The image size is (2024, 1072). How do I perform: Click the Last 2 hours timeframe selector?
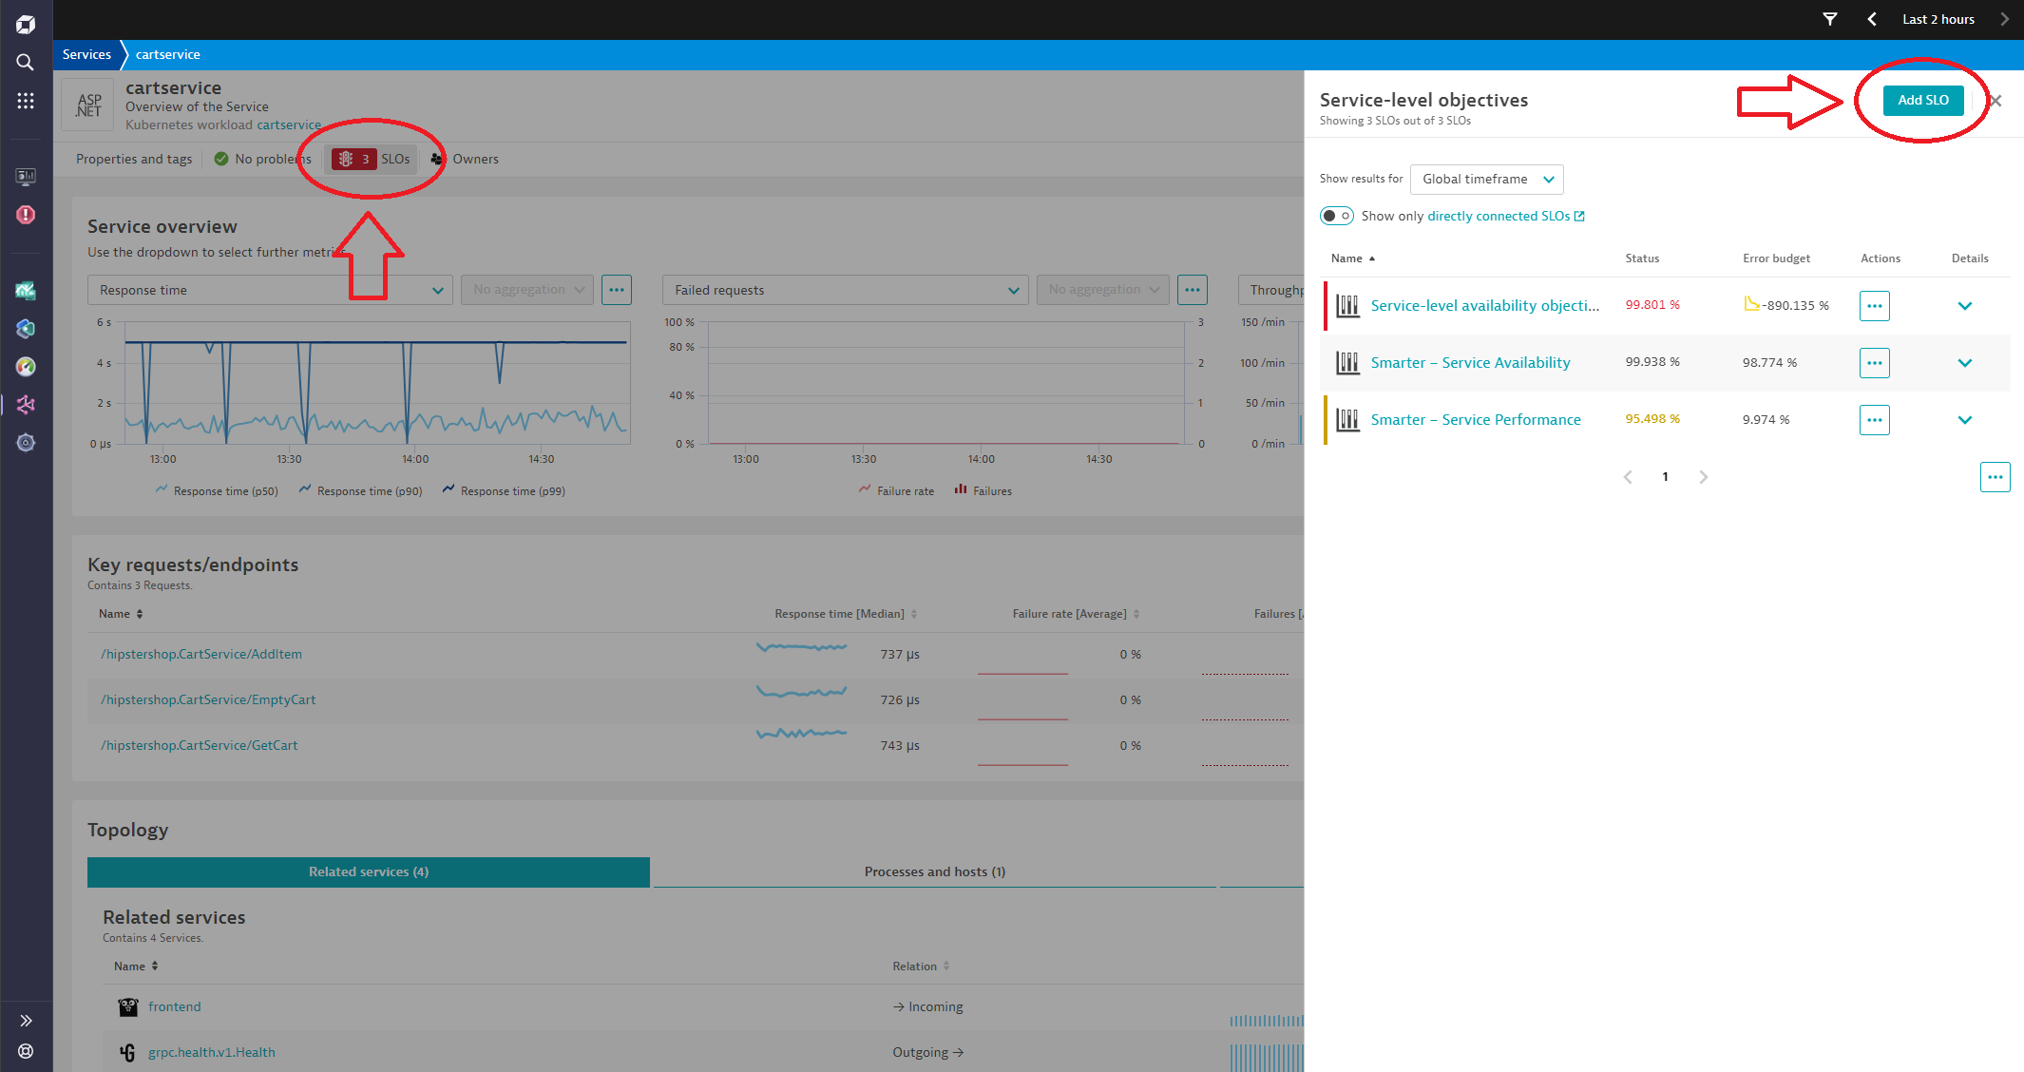pos(1938,19)
